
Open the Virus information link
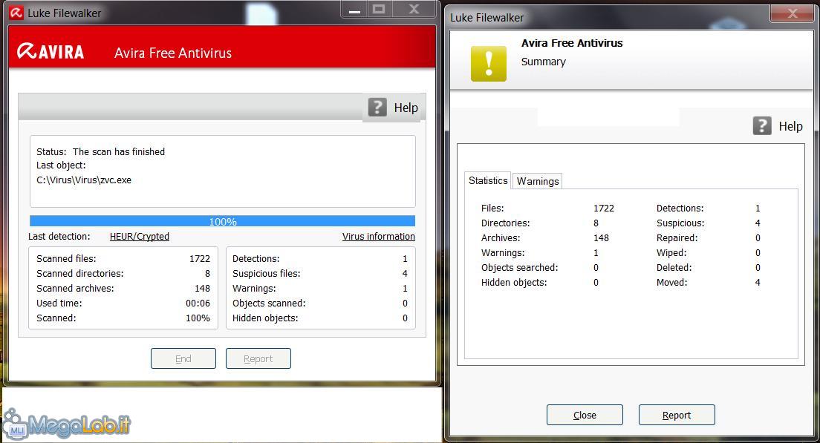click(379, 236)
